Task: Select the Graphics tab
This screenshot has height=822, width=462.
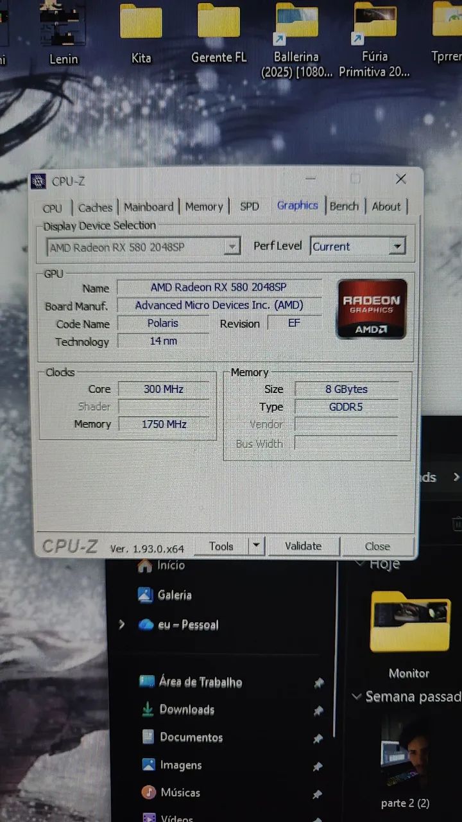Action: coord(297,205)
